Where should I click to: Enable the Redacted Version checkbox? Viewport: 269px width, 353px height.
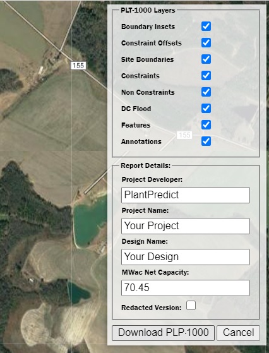coord(191,306)
